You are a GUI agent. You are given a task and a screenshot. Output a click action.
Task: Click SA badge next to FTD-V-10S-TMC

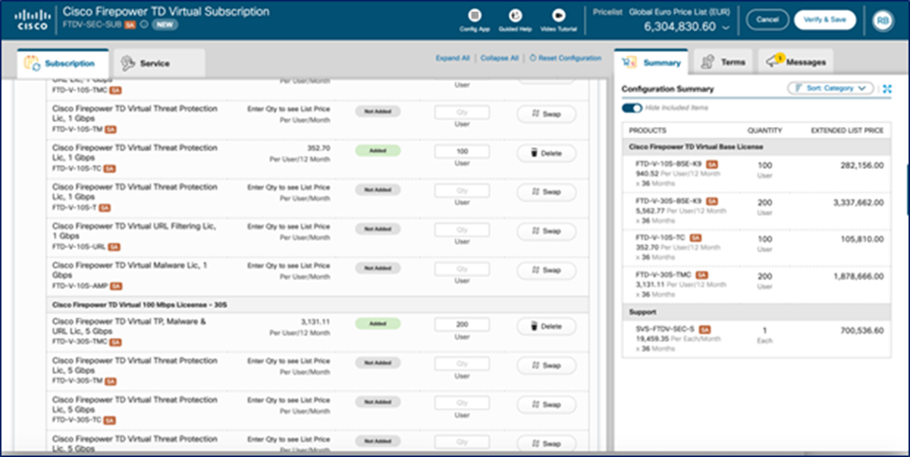116,91
